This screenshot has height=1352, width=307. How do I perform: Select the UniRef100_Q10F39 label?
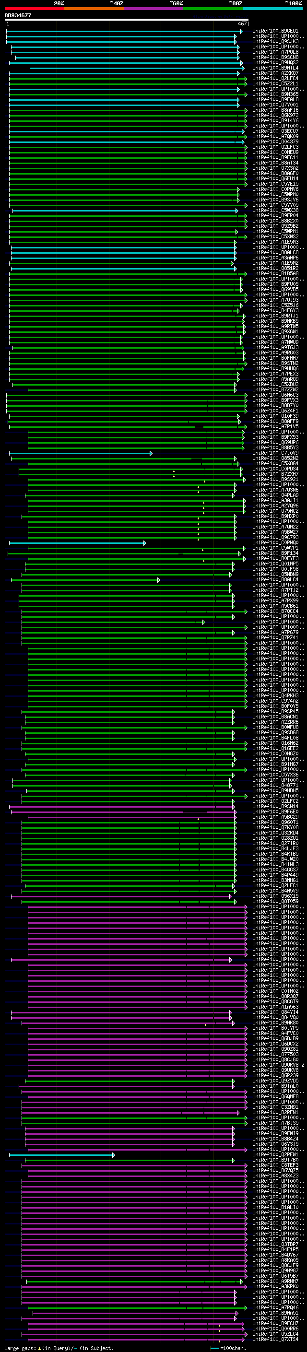point(275,416)
